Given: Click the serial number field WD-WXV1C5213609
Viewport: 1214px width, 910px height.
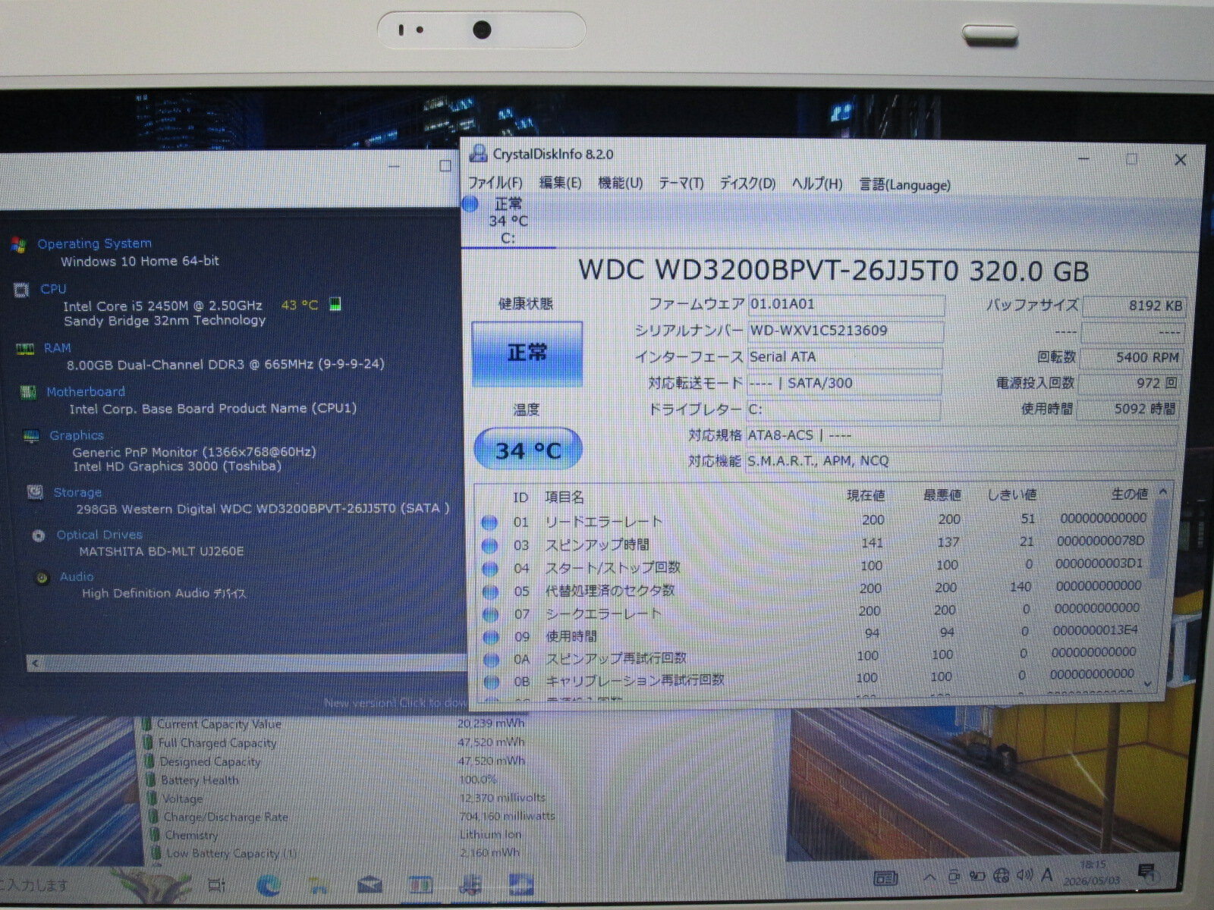Looking at the screenshot, I should click(846, 331).
